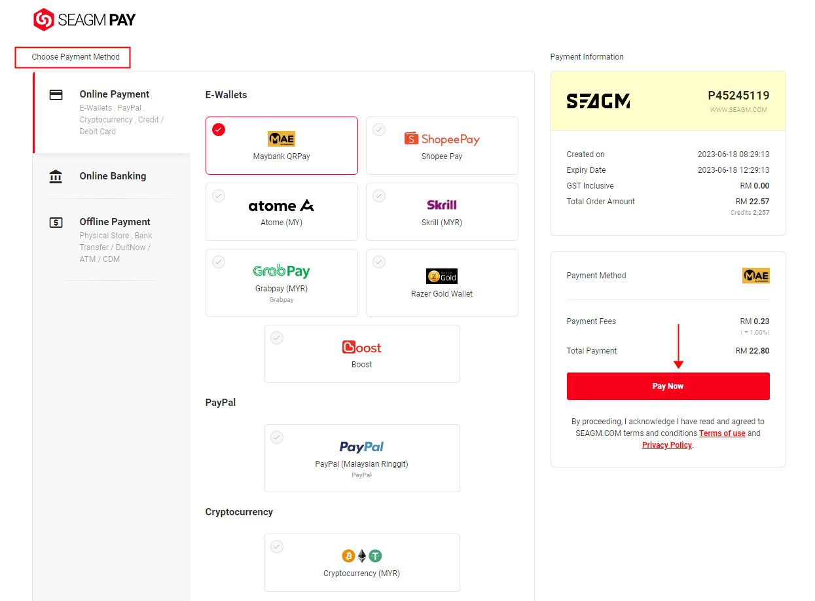The width and height of the screenshot is (815, 601).
Task: Click the Payment Fees value RM 0.23
Action: (755, 321)
